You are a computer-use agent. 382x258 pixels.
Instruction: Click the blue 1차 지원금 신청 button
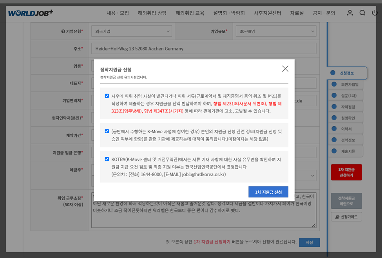point(268,192)
